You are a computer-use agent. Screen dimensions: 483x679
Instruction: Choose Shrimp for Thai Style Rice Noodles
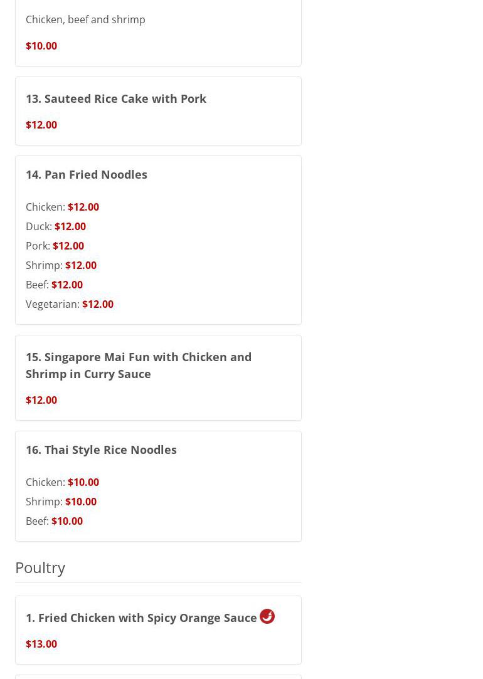61,502
